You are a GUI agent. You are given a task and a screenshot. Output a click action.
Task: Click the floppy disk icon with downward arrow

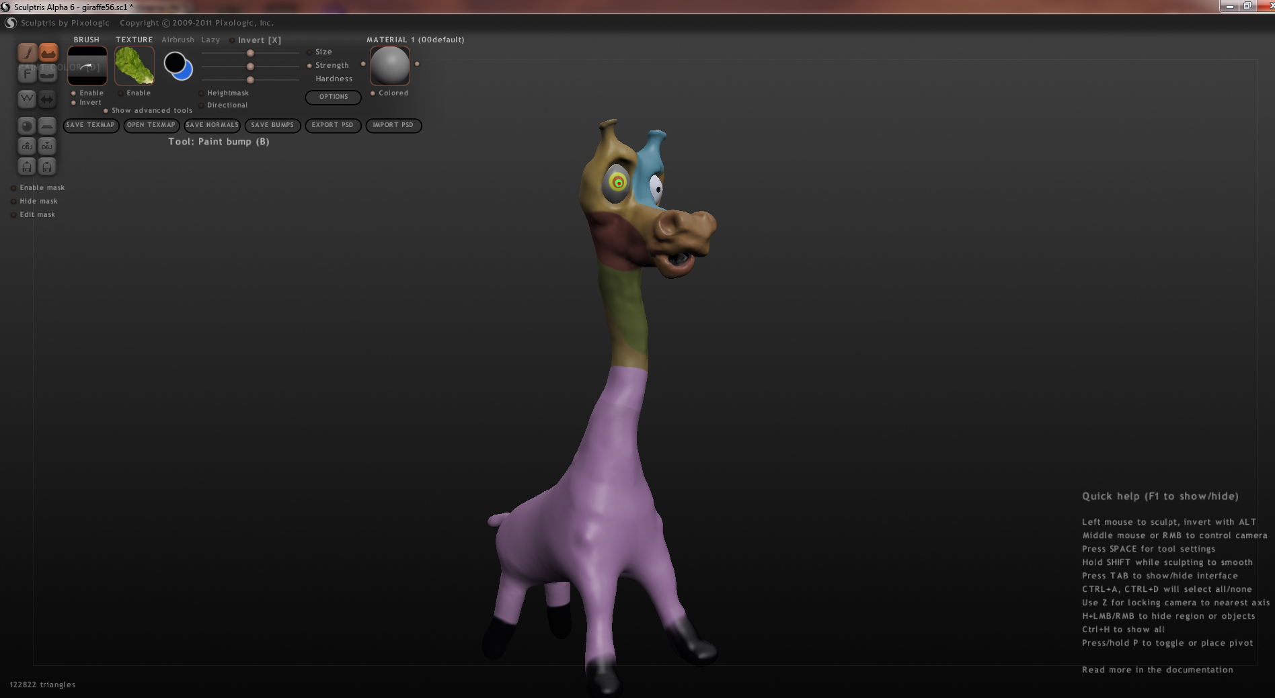click(47, 166)
